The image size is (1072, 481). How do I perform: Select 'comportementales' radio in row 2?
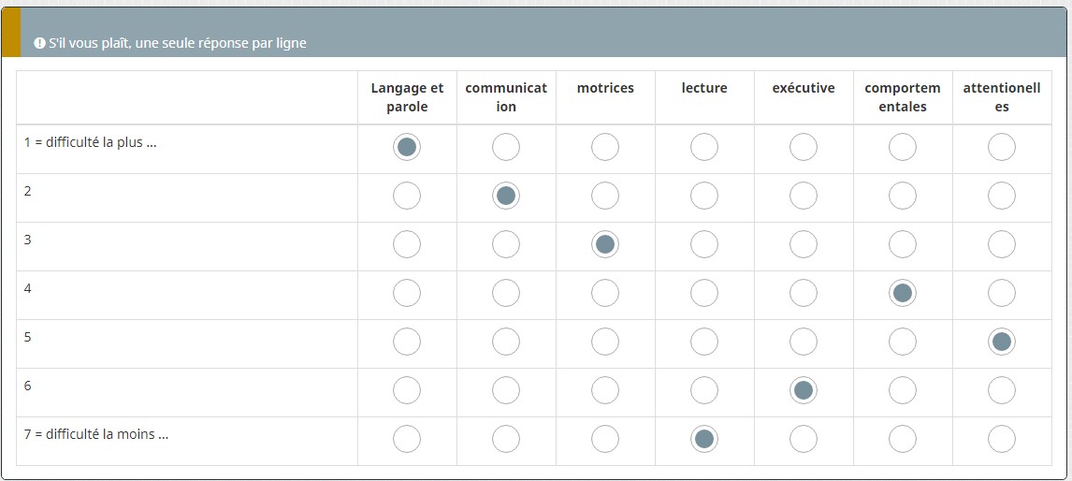tap(903, 196)
